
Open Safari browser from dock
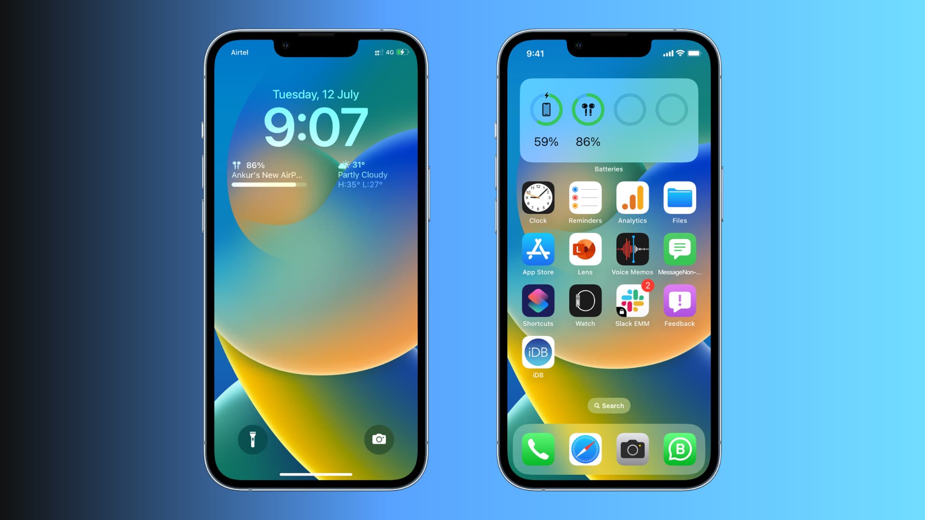click(585, 449)
